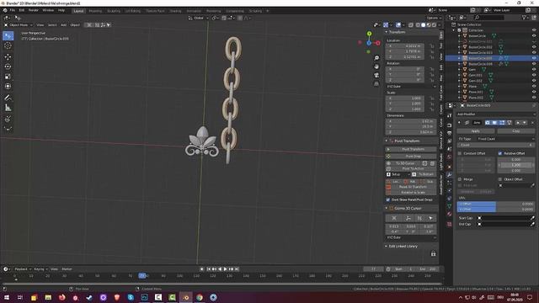
Task: Open Windows Start menu
Action: coord(6,297)
